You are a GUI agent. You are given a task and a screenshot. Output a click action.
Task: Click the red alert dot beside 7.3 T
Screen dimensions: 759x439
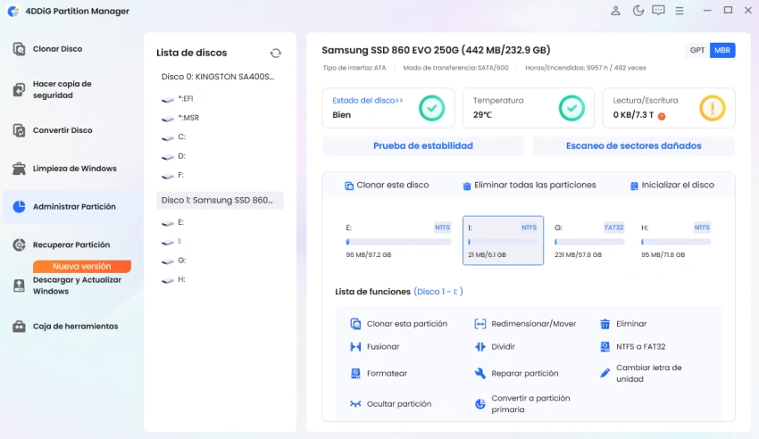[x=662, y=116]
